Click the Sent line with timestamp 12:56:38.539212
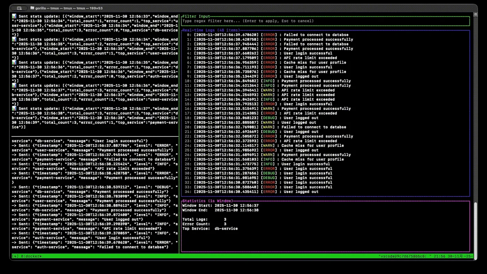 point(95,190)
